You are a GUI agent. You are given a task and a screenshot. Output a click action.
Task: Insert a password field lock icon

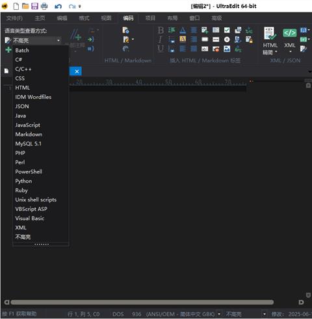[249, 40]
